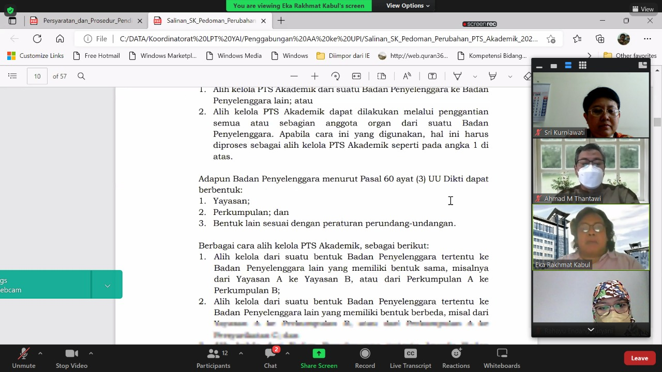Open web.quran36 bookmark
The image size is (662, 372).
point(413,56)
